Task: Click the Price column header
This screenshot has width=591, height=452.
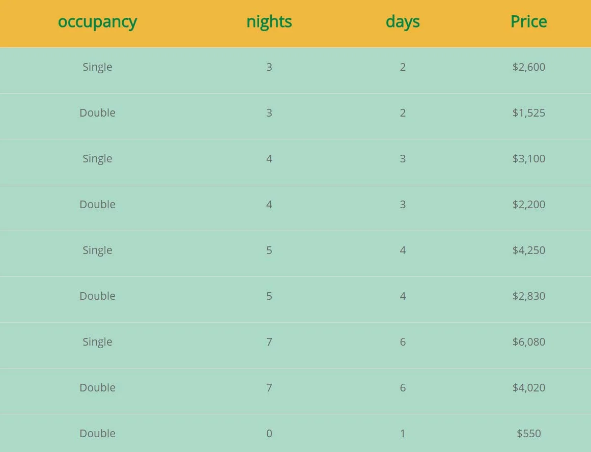Action: [x=528, y=21]
